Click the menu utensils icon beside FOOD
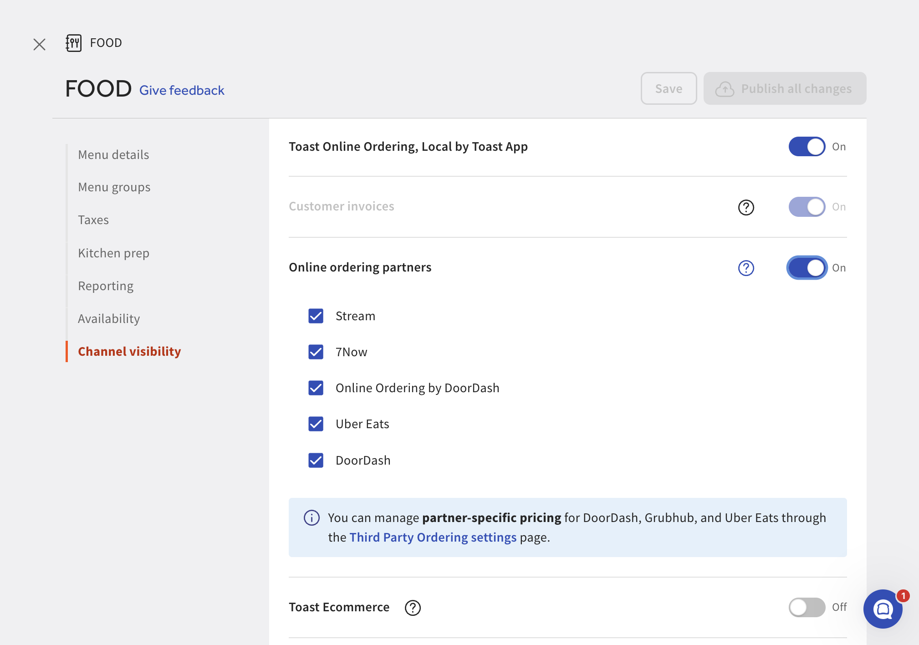Image resolution: width=919 pixels, height=645 pixels. [x=73, y=43]
